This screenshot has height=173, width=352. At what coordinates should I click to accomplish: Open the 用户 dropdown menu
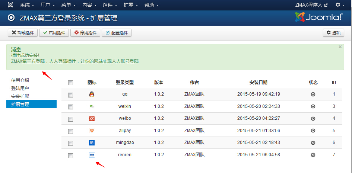click(x=48, y=5)
